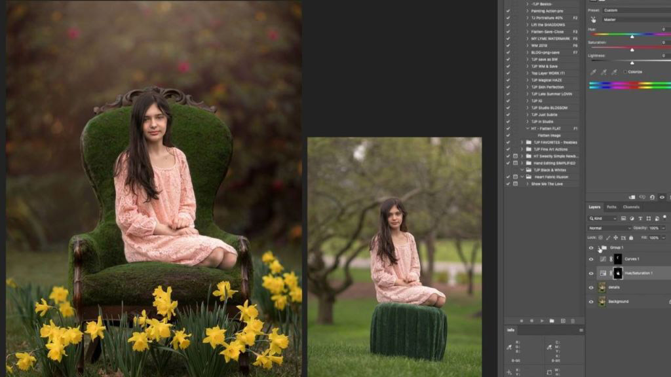Open the layer Kind filter dropdown
The height and width of the screenshot is (377, 671).
[x=603, y=219]
